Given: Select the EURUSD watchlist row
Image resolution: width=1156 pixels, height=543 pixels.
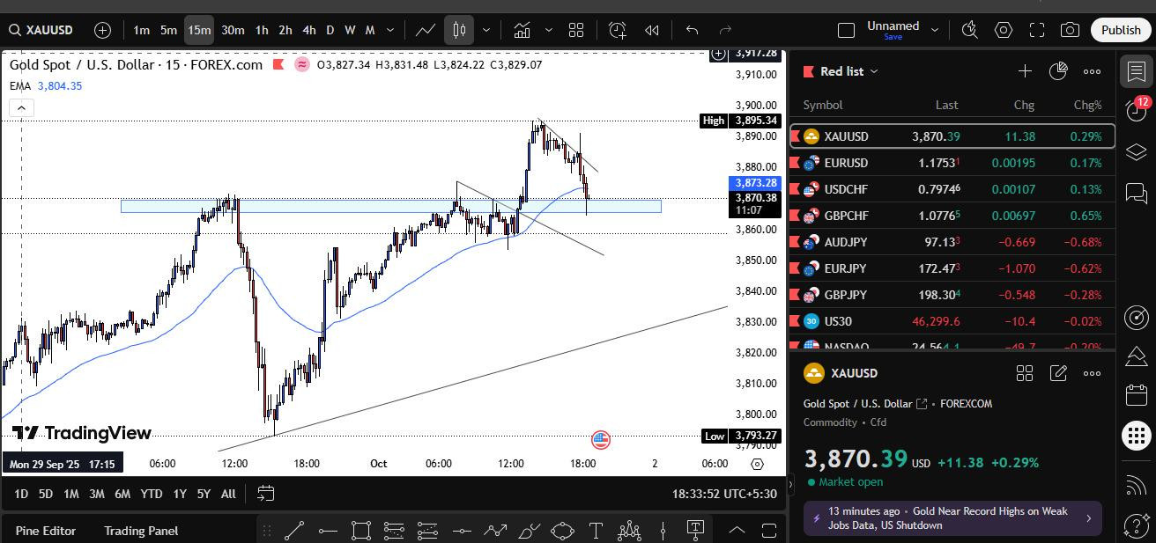Looking at the screenshot, I should tap(952, 163).
